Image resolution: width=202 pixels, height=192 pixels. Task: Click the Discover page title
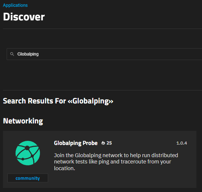click(x=24, y=17)
